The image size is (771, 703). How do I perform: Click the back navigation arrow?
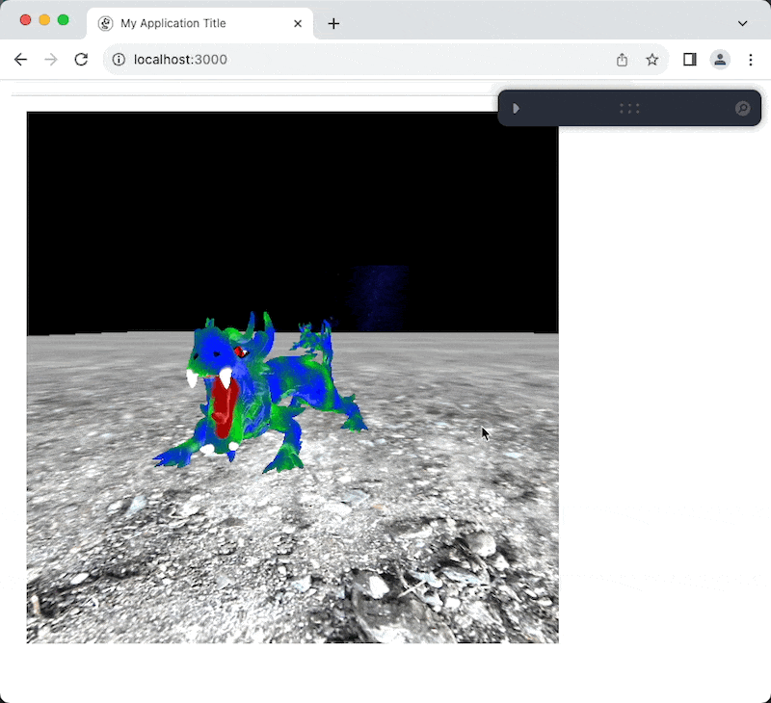pos(20,60)
